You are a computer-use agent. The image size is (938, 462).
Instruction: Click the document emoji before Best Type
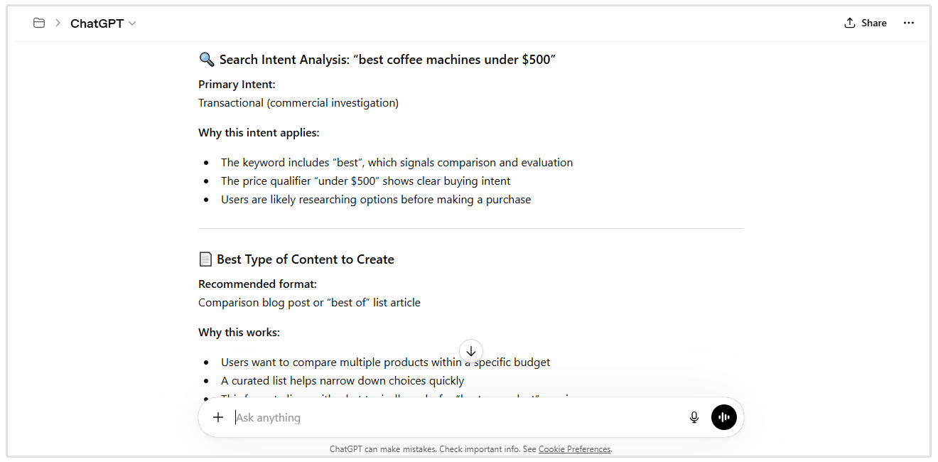205,259
